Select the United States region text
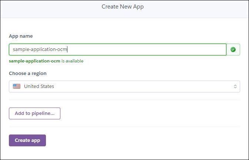 pos(39,86)
